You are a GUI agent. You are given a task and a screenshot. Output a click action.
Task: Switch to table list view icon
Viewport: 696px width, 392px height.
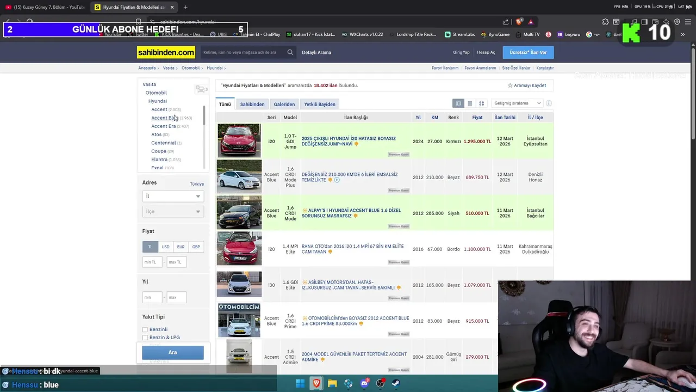coord(458,103)
